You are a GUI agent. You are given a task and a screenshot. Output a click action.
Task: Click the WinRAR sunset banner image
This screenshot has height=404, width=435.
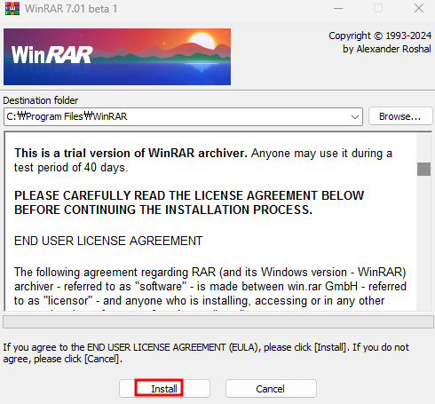pyautogui.click(x=117, y=57)
